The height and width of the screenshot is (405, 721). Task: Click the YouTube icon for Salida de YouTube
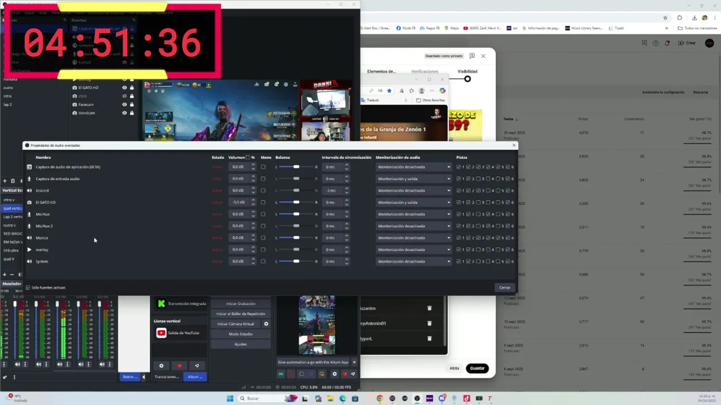[161, 333]
